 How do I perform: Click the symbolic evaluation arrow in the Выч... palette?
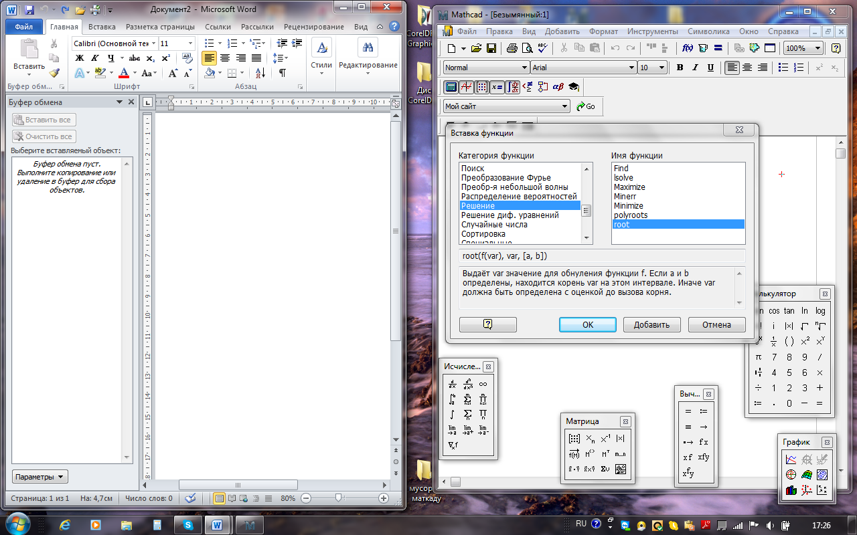[x=704, y=427]
